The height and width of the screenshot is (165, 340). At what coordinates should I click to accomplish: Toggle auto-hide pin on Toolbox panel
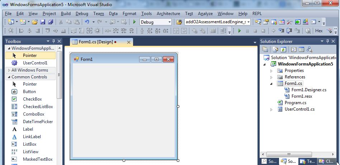[54, 41]
